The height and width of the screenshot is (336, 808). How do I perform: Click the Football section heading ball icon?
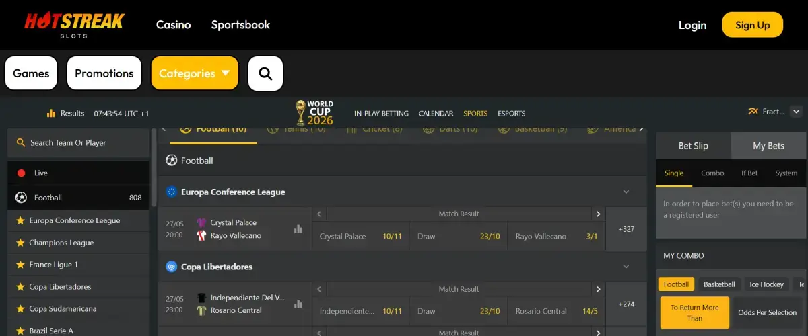point(172,161)
